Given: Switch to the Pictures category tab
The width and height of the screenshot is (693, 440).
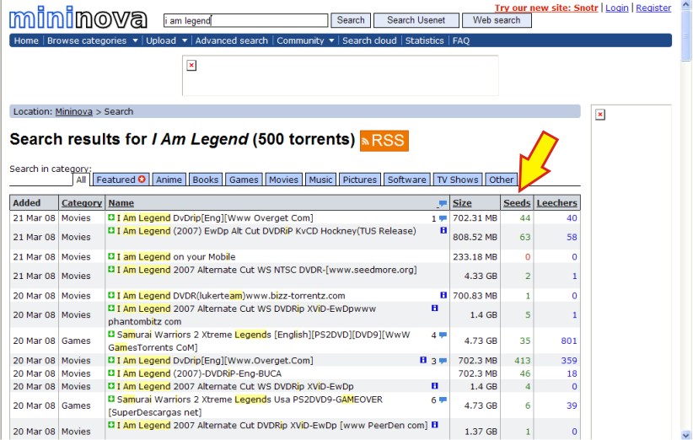Looking at the screenshot, I should click(x=360, y=180).
